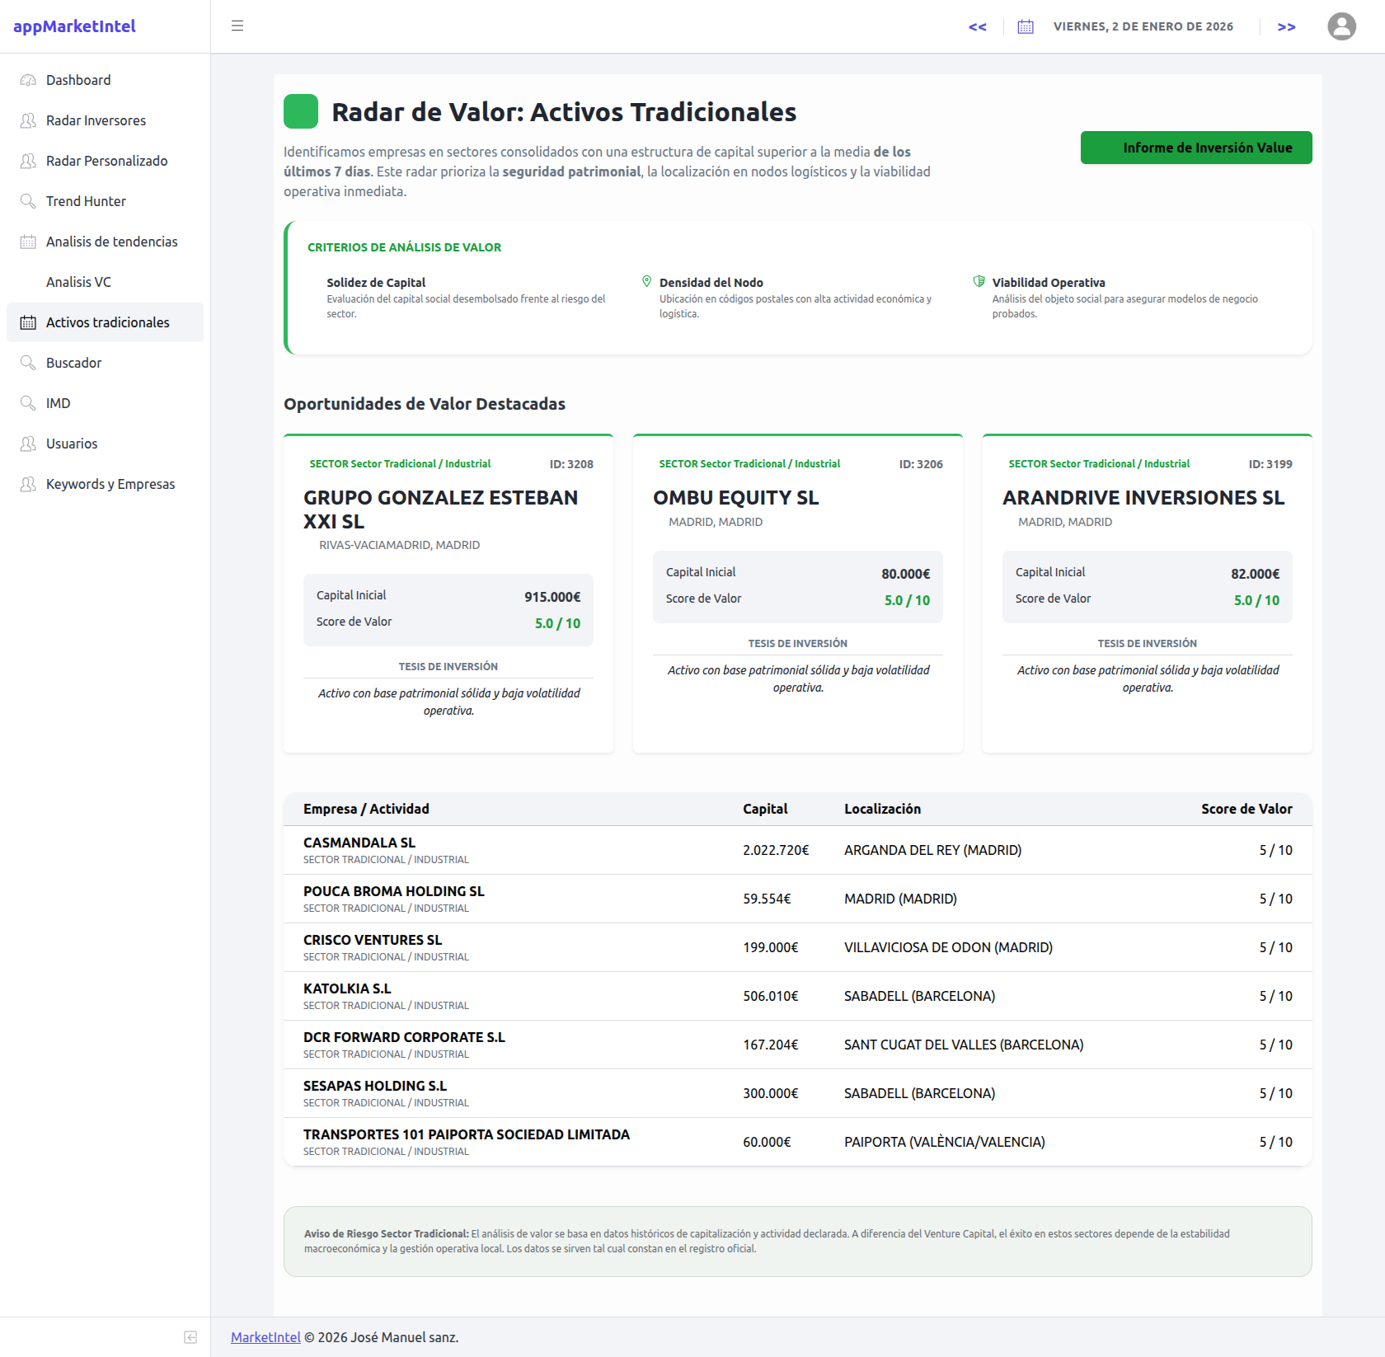Select the IMD sidebar icon
The width and height of the screenshot is (1385, 1357).
(28, 402)
